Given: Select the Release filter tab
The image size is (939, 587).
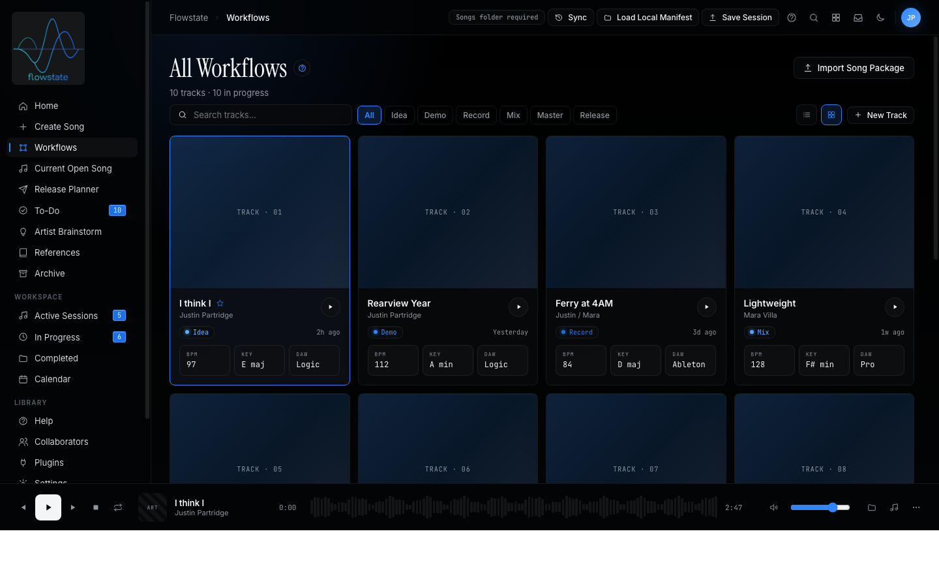Looking at the screenshot, I should coord(595,115).
